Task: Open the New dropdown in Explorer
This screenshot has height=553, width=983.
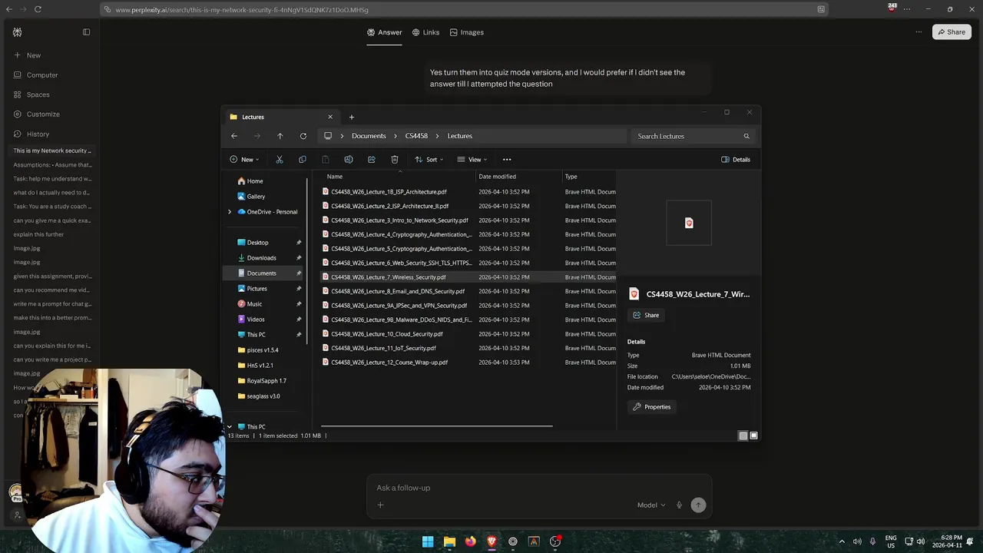Action: coord(244,160)
